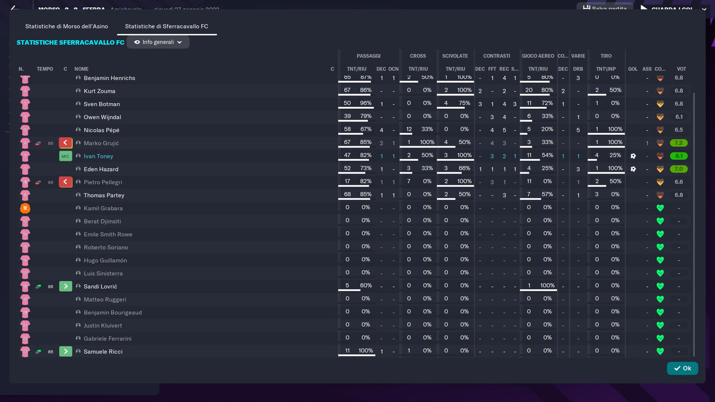
Task: Click the swap arrows icon in Marko Grujić's row
Action: tap(39, 143)
